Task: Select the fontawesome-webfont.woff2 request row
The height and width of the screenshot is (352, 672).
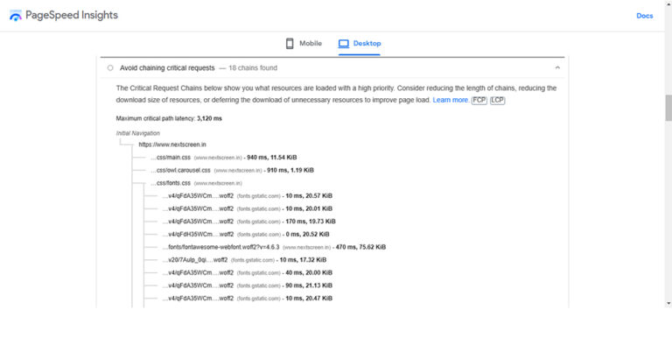Action: (274, 247)
